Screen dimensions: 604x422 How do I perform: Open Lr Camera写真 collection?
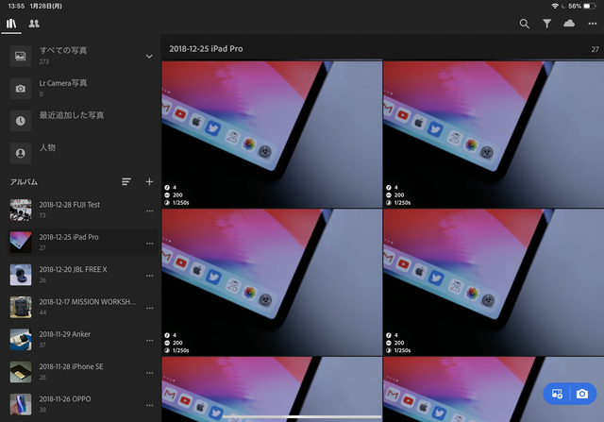click(x=62, y=88)
